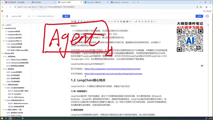Image resolution: width=213 pixels, height=120 pixels.
Task: Open Windows taskbar search
Action: point(6,118)
